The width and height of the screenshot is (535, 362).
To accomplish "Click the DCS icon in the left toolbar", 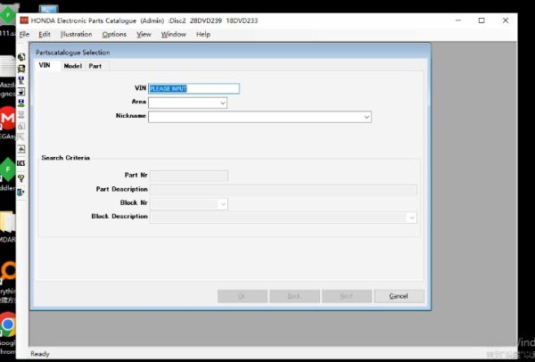I will point(21,163).
